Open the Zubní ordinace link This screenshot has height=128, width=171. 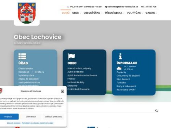tap(76, 72)
